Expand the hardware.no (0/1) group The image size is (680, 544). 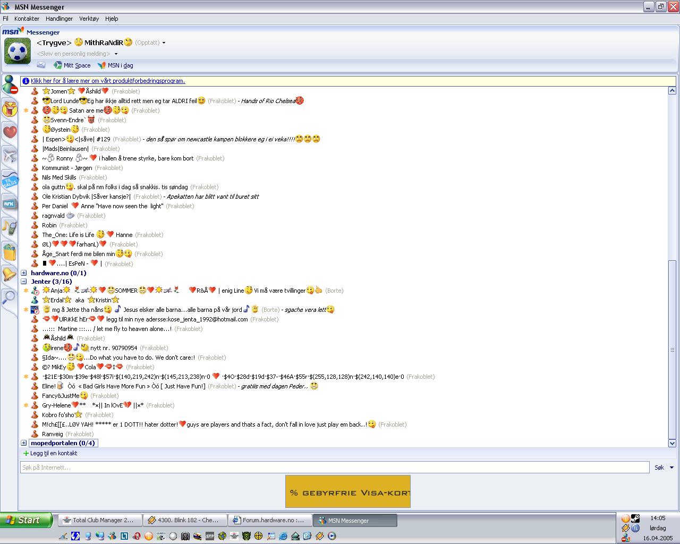(23, 273)
